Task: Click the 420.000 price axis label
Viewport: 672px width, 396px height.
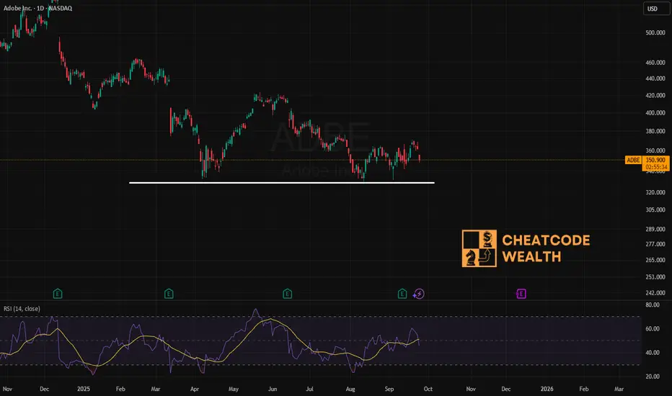Action: 655,96
